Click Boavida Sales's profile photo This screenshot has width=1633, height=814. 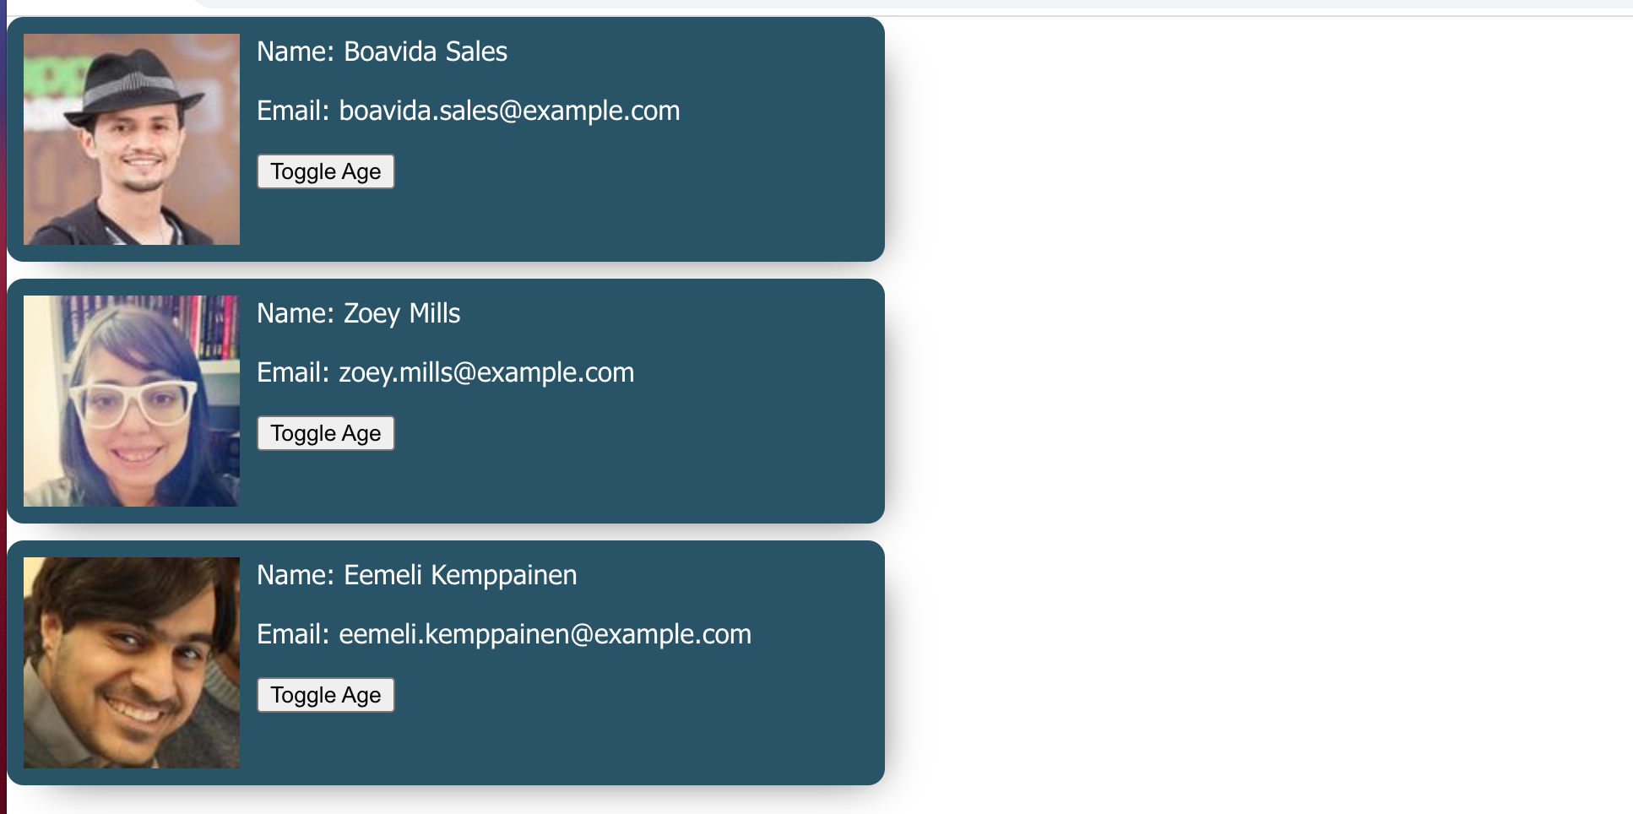[x=132, y=138]
